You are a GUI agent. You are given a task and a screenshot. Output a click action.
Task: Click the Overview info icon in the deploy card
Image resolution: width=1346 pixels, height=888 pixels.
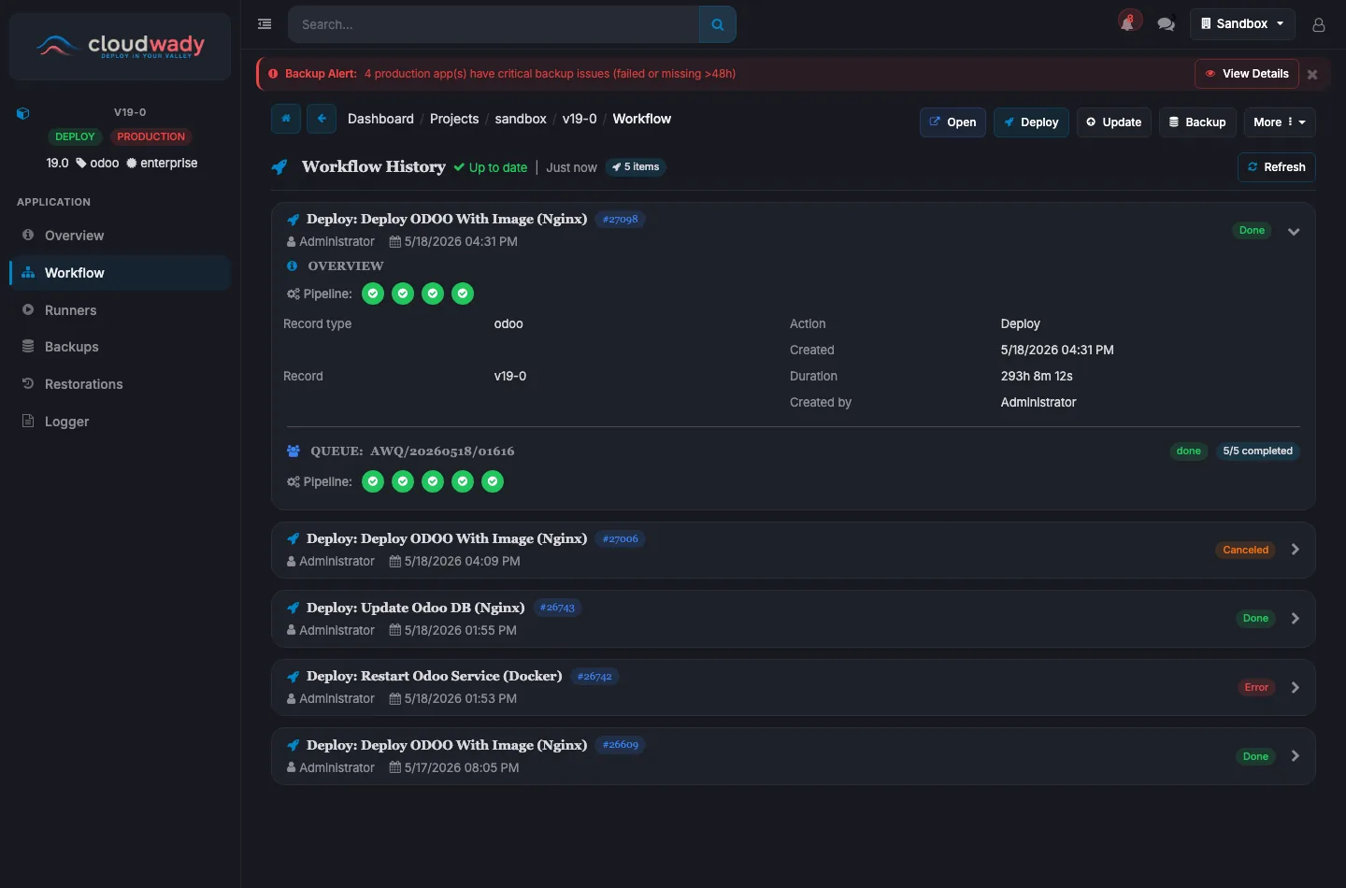pos(292,265)
